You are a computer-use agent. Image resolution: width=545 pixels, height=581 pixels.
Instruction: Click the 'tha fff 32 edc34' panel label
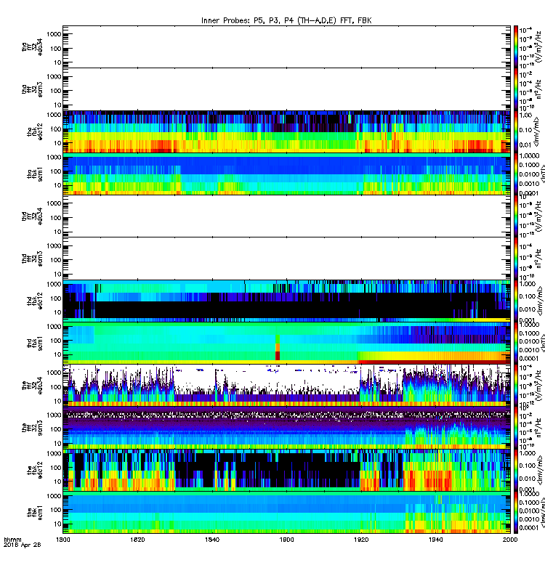(32, 46)
